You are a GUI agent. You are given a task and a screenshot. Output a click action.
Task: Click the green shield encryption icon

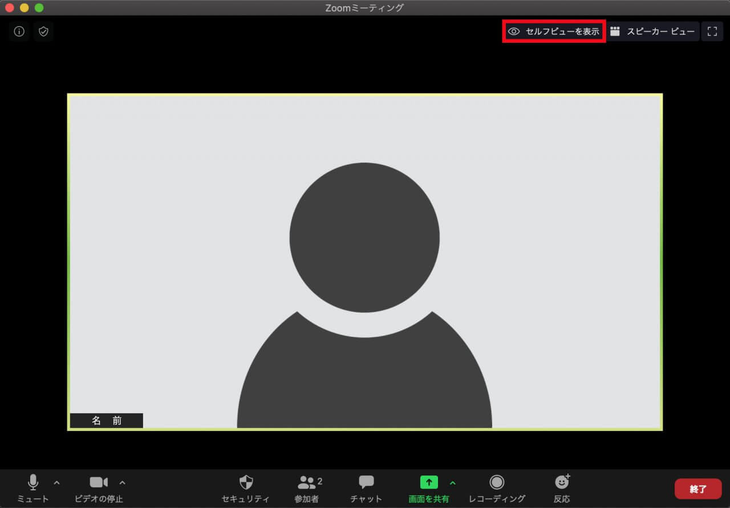tap(43, 32)
